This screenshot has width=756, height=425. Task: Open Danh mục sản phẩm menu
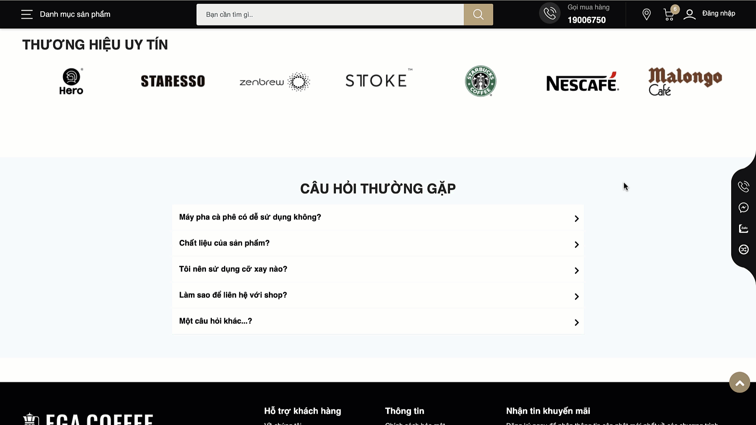click(x=75, y=14)
